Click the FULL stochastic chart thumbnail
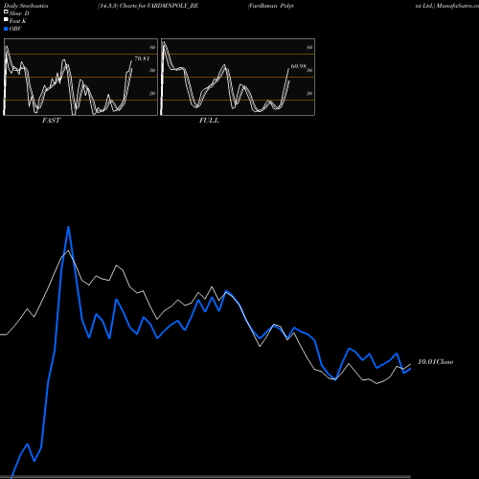Screen dimensions: 479x479 [238, 77]
